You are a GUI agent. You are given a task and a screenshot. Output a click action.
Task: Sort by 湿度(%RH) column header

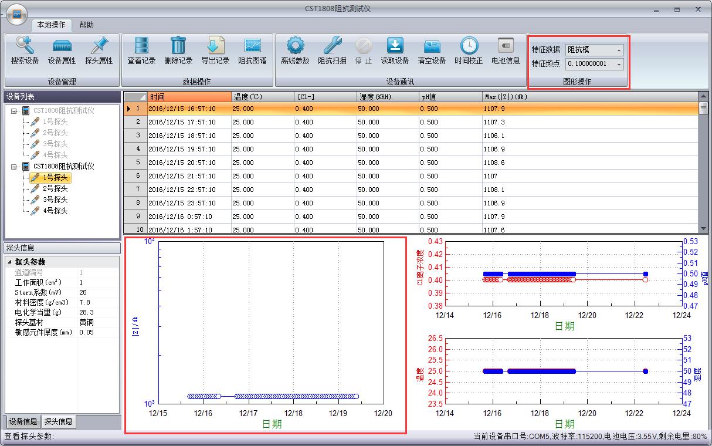(x=388, y=97)
